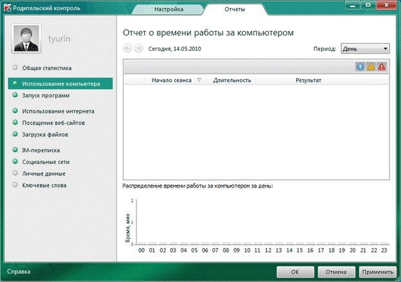Click the Длительность column header
Screen dimensions: 401x282
coord(232,80)
